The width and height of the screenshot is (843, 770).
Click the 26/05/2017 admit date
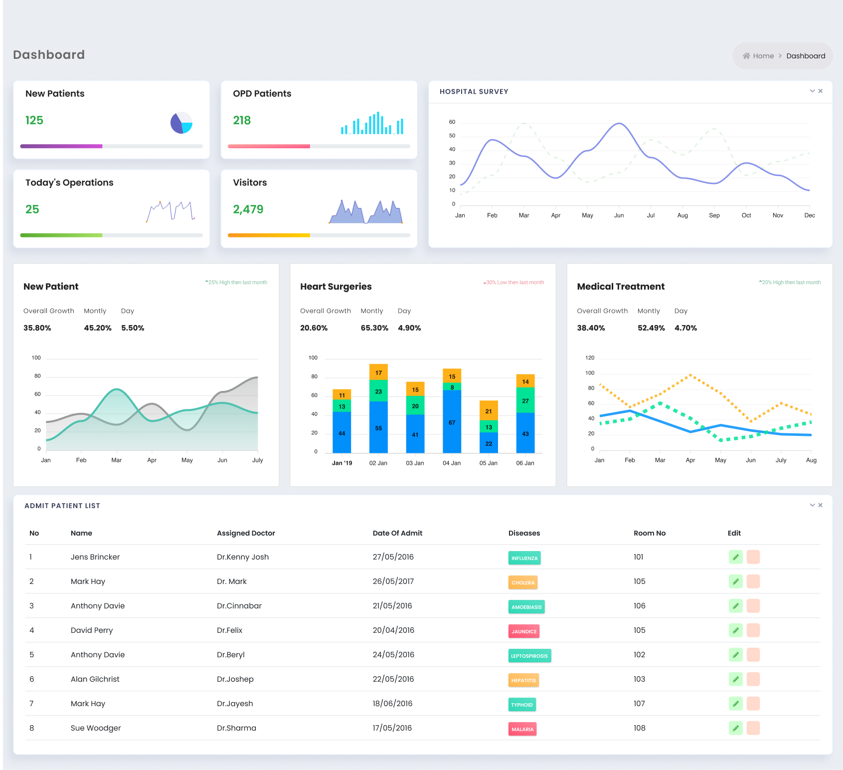[393, 581]
